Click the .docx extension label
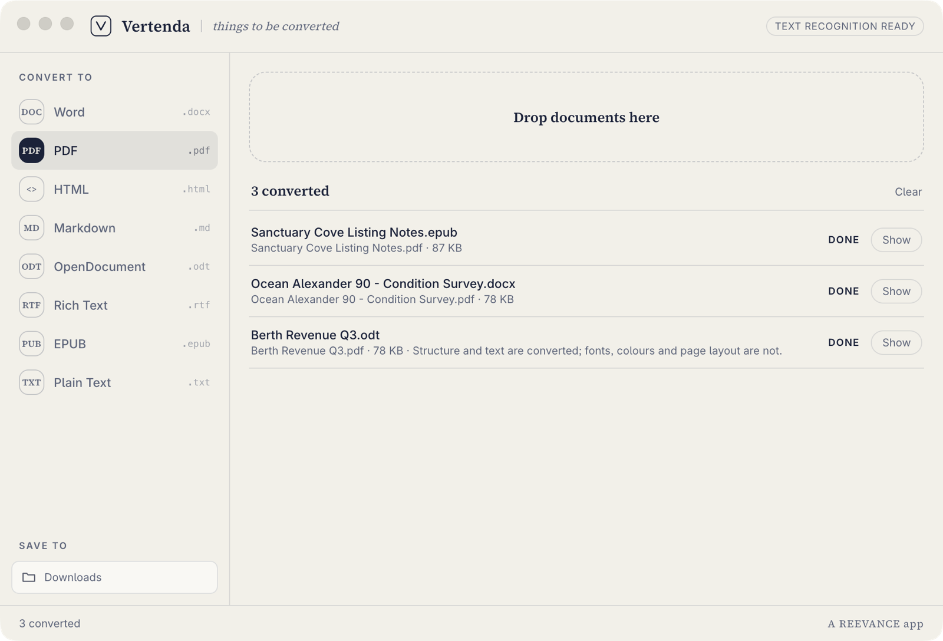Image resolution: width=943 pixels, height=641 pixels. (196, 112)
